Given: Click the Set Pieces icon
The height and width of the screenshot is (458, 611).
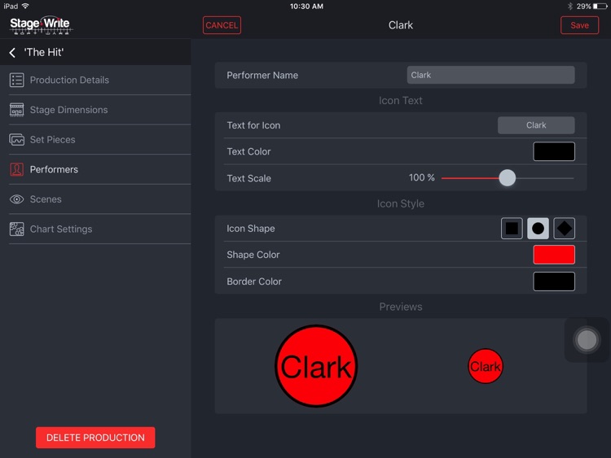Looking at the screenshot, I should coord(17,139).
